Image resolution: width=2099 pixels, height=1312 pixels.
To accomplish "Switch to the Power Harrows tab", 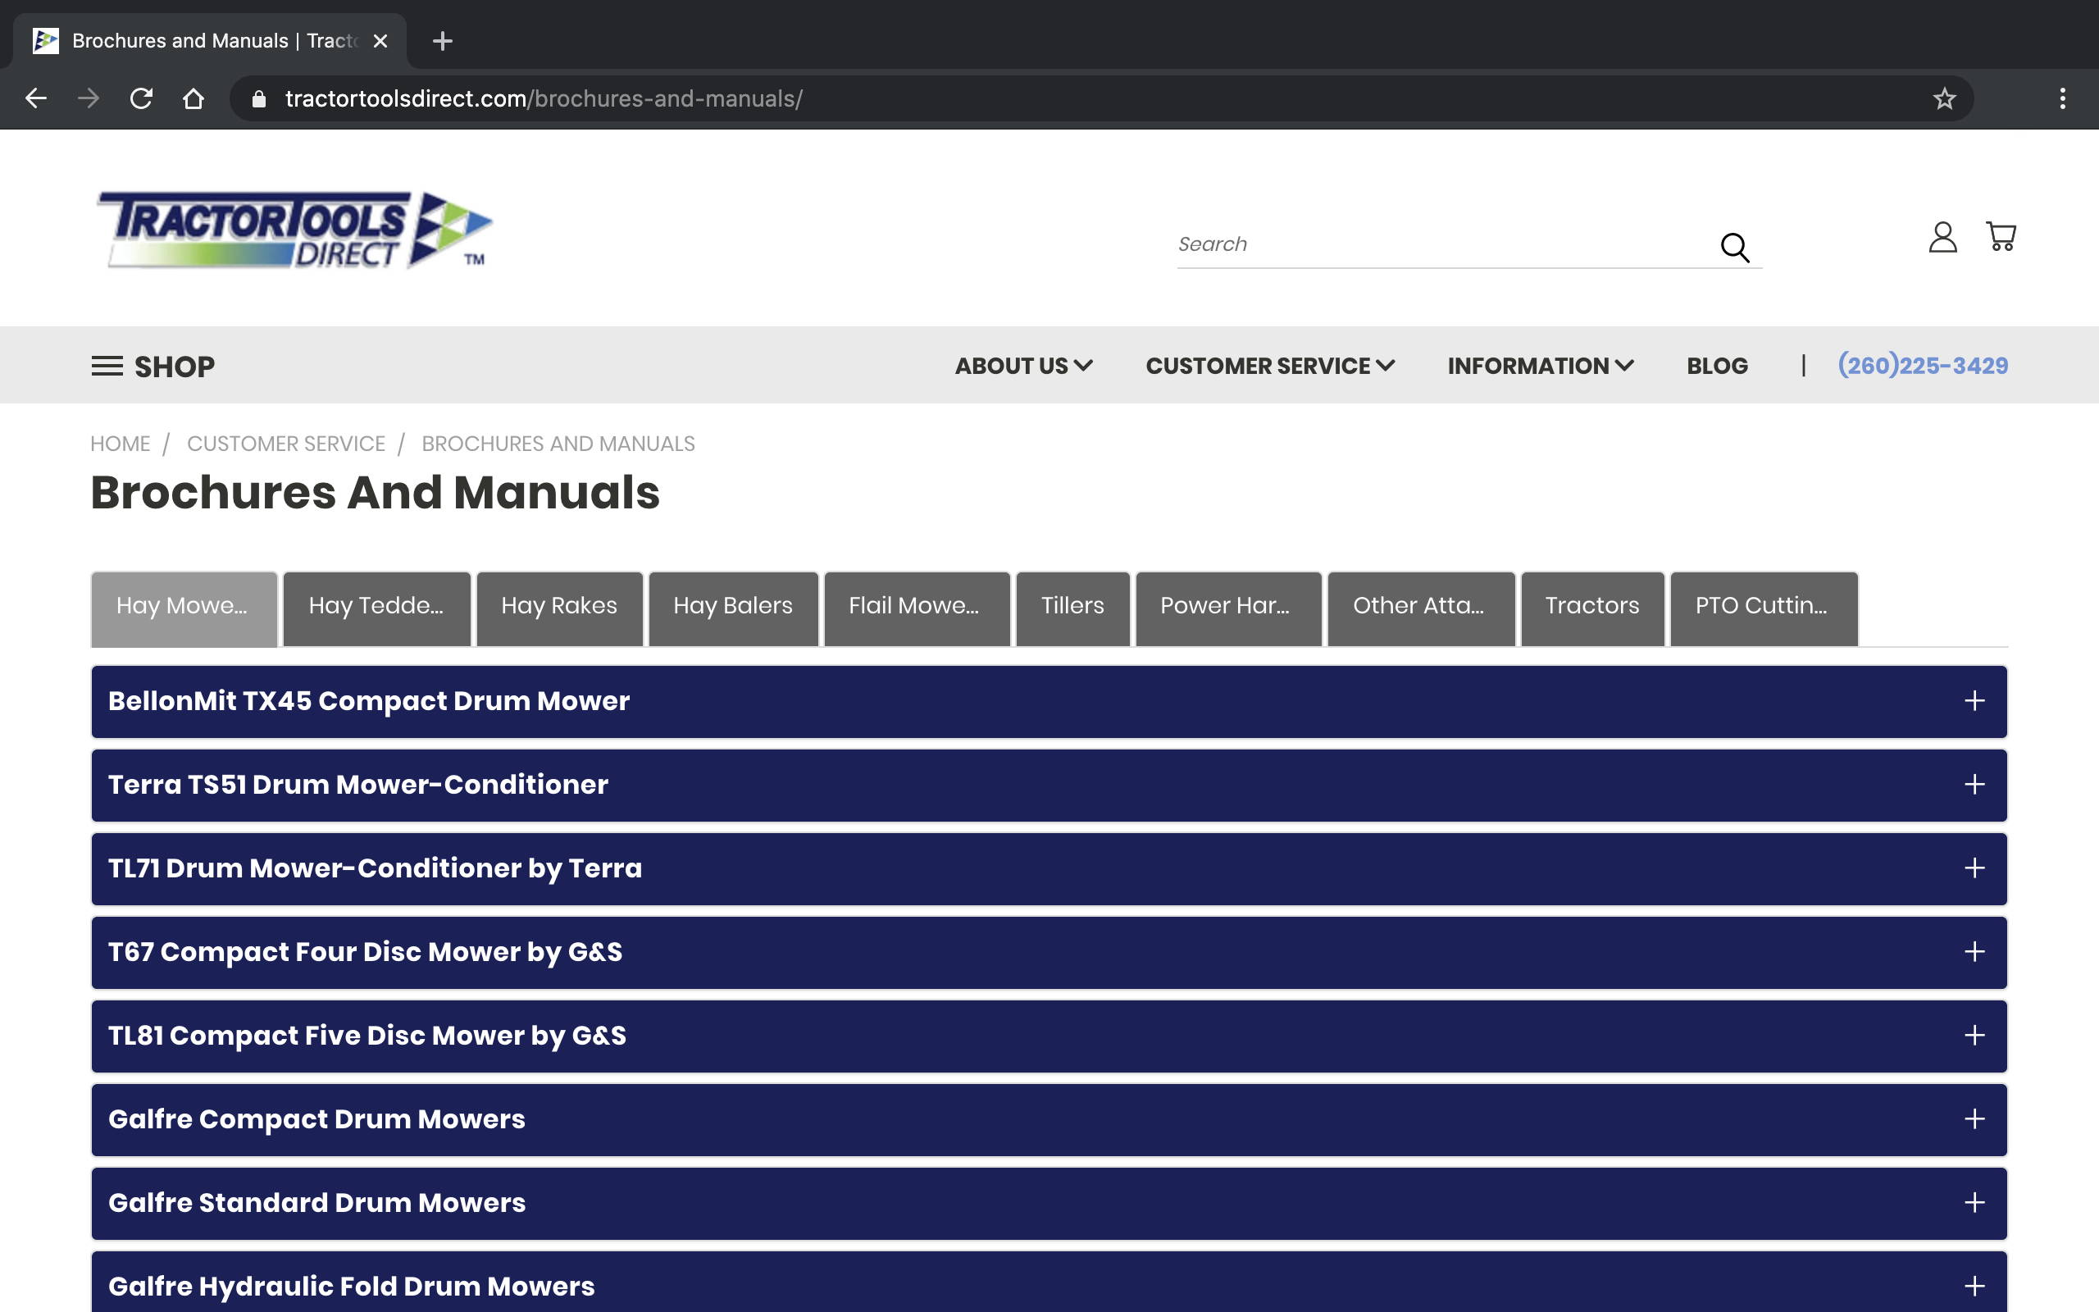I will [1228, 608].
